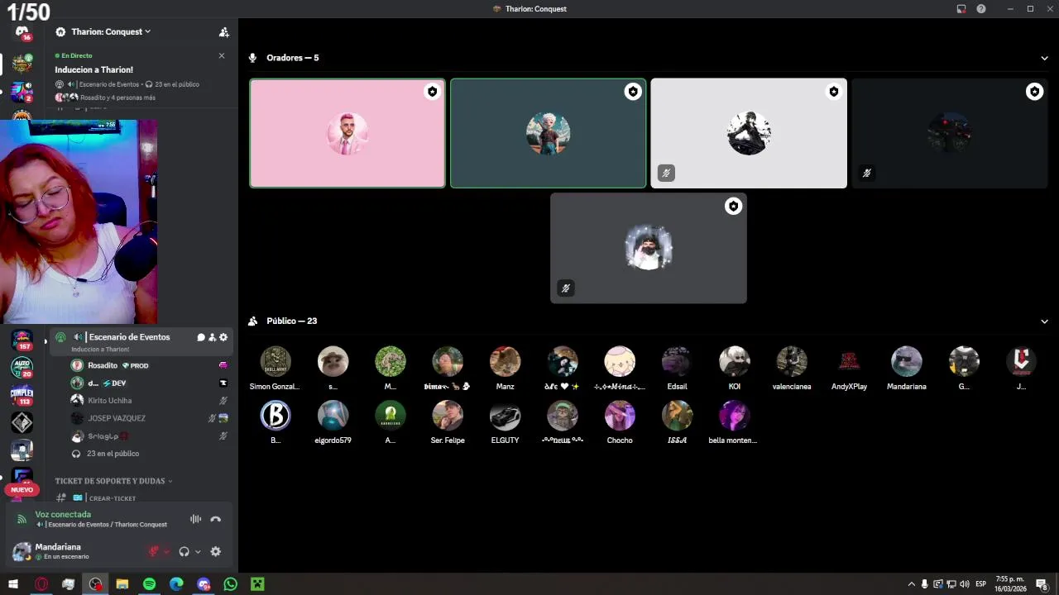This screenshot has height=595, width=1059.
Task: Select the light gray speaker tile
Action: (749, 133)
